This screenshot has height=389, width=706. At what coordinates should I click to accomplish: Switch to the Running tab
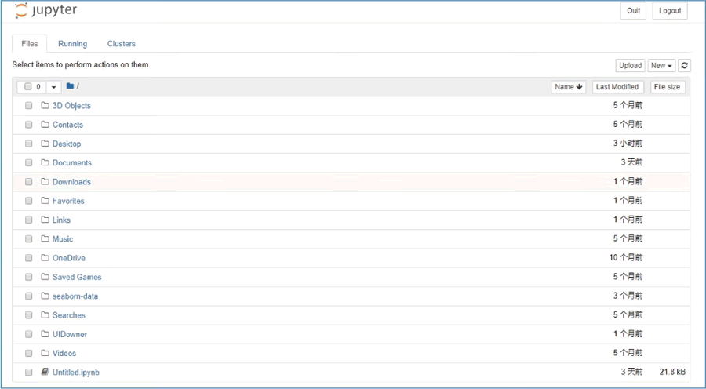[x=72, y=44]
